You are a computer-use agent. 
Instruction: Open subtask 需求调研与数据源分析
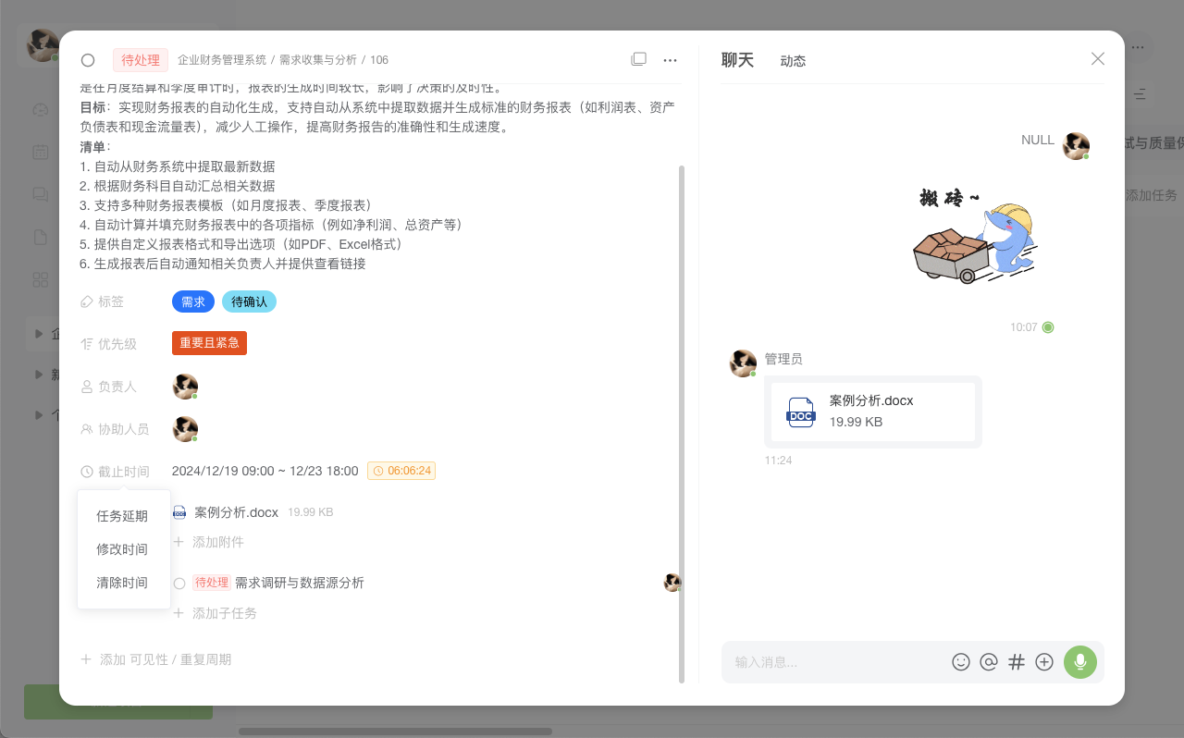pos(300,583)
